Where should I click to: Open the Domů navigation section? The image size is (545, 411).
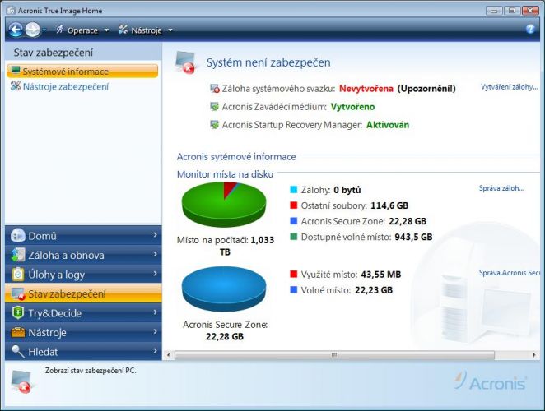83,236
